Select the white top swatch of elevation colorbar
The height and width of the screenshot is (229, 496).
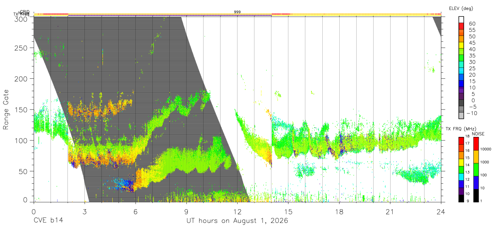[x=462, y=20]
